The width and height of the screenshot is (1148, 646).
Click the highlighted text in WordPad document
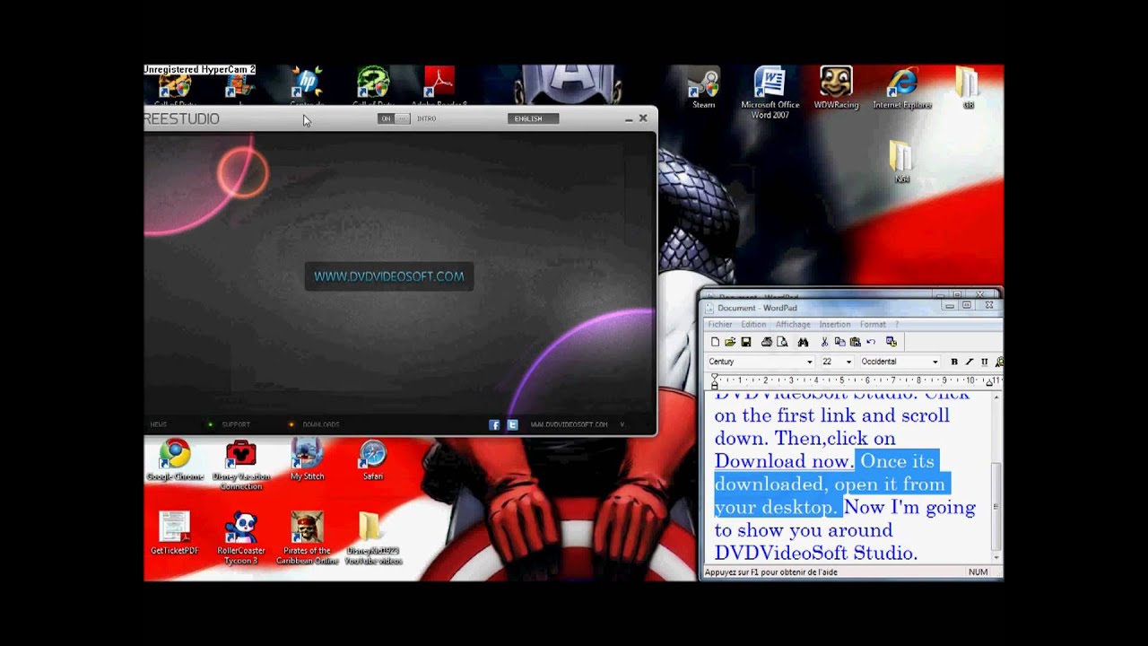click(831, 484)
